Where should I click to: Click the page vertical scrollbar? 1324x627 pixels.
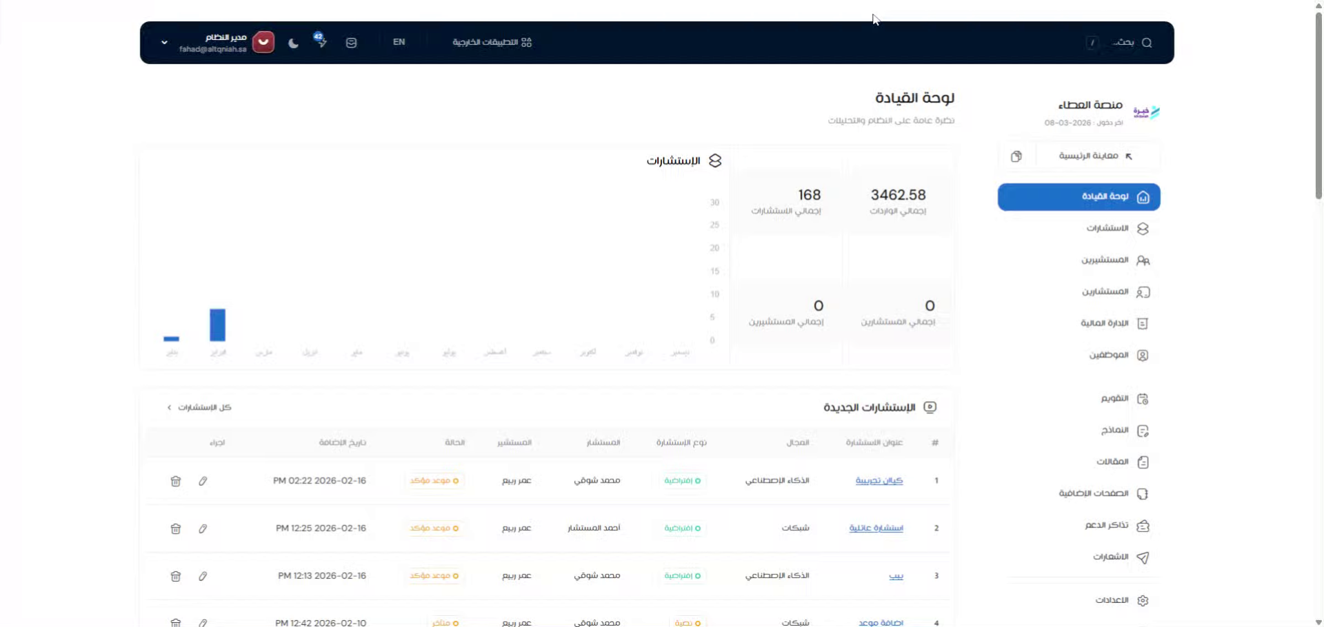click(1318, 103)
